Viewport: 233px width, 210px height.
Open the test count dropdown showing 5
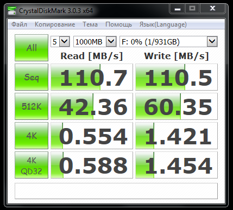click(60, 42)
